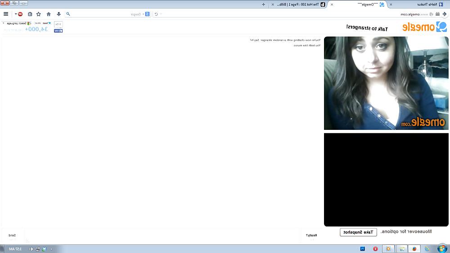Click the Talk to strangers! tagline

[367, 28]
